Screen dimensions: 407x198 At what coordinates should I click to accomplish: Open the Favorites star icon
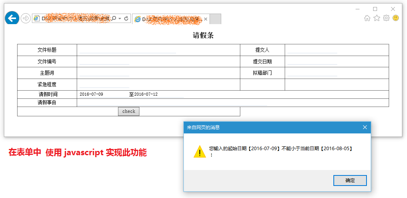pos(377,18)
